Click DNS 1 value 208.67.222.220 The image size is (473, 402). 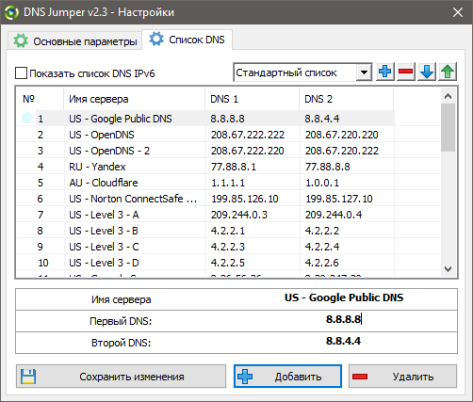click(248, 151)
